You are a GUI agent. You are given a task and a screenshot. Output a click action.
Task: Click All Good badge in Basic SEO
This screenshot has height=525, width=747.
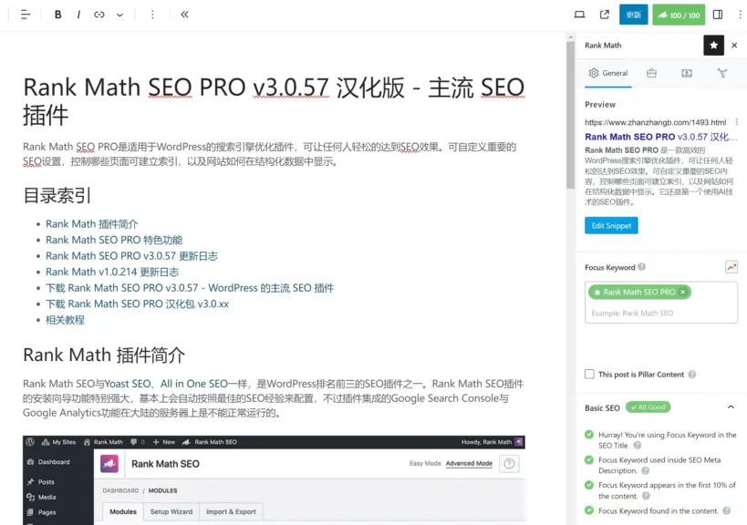(648, 407)
